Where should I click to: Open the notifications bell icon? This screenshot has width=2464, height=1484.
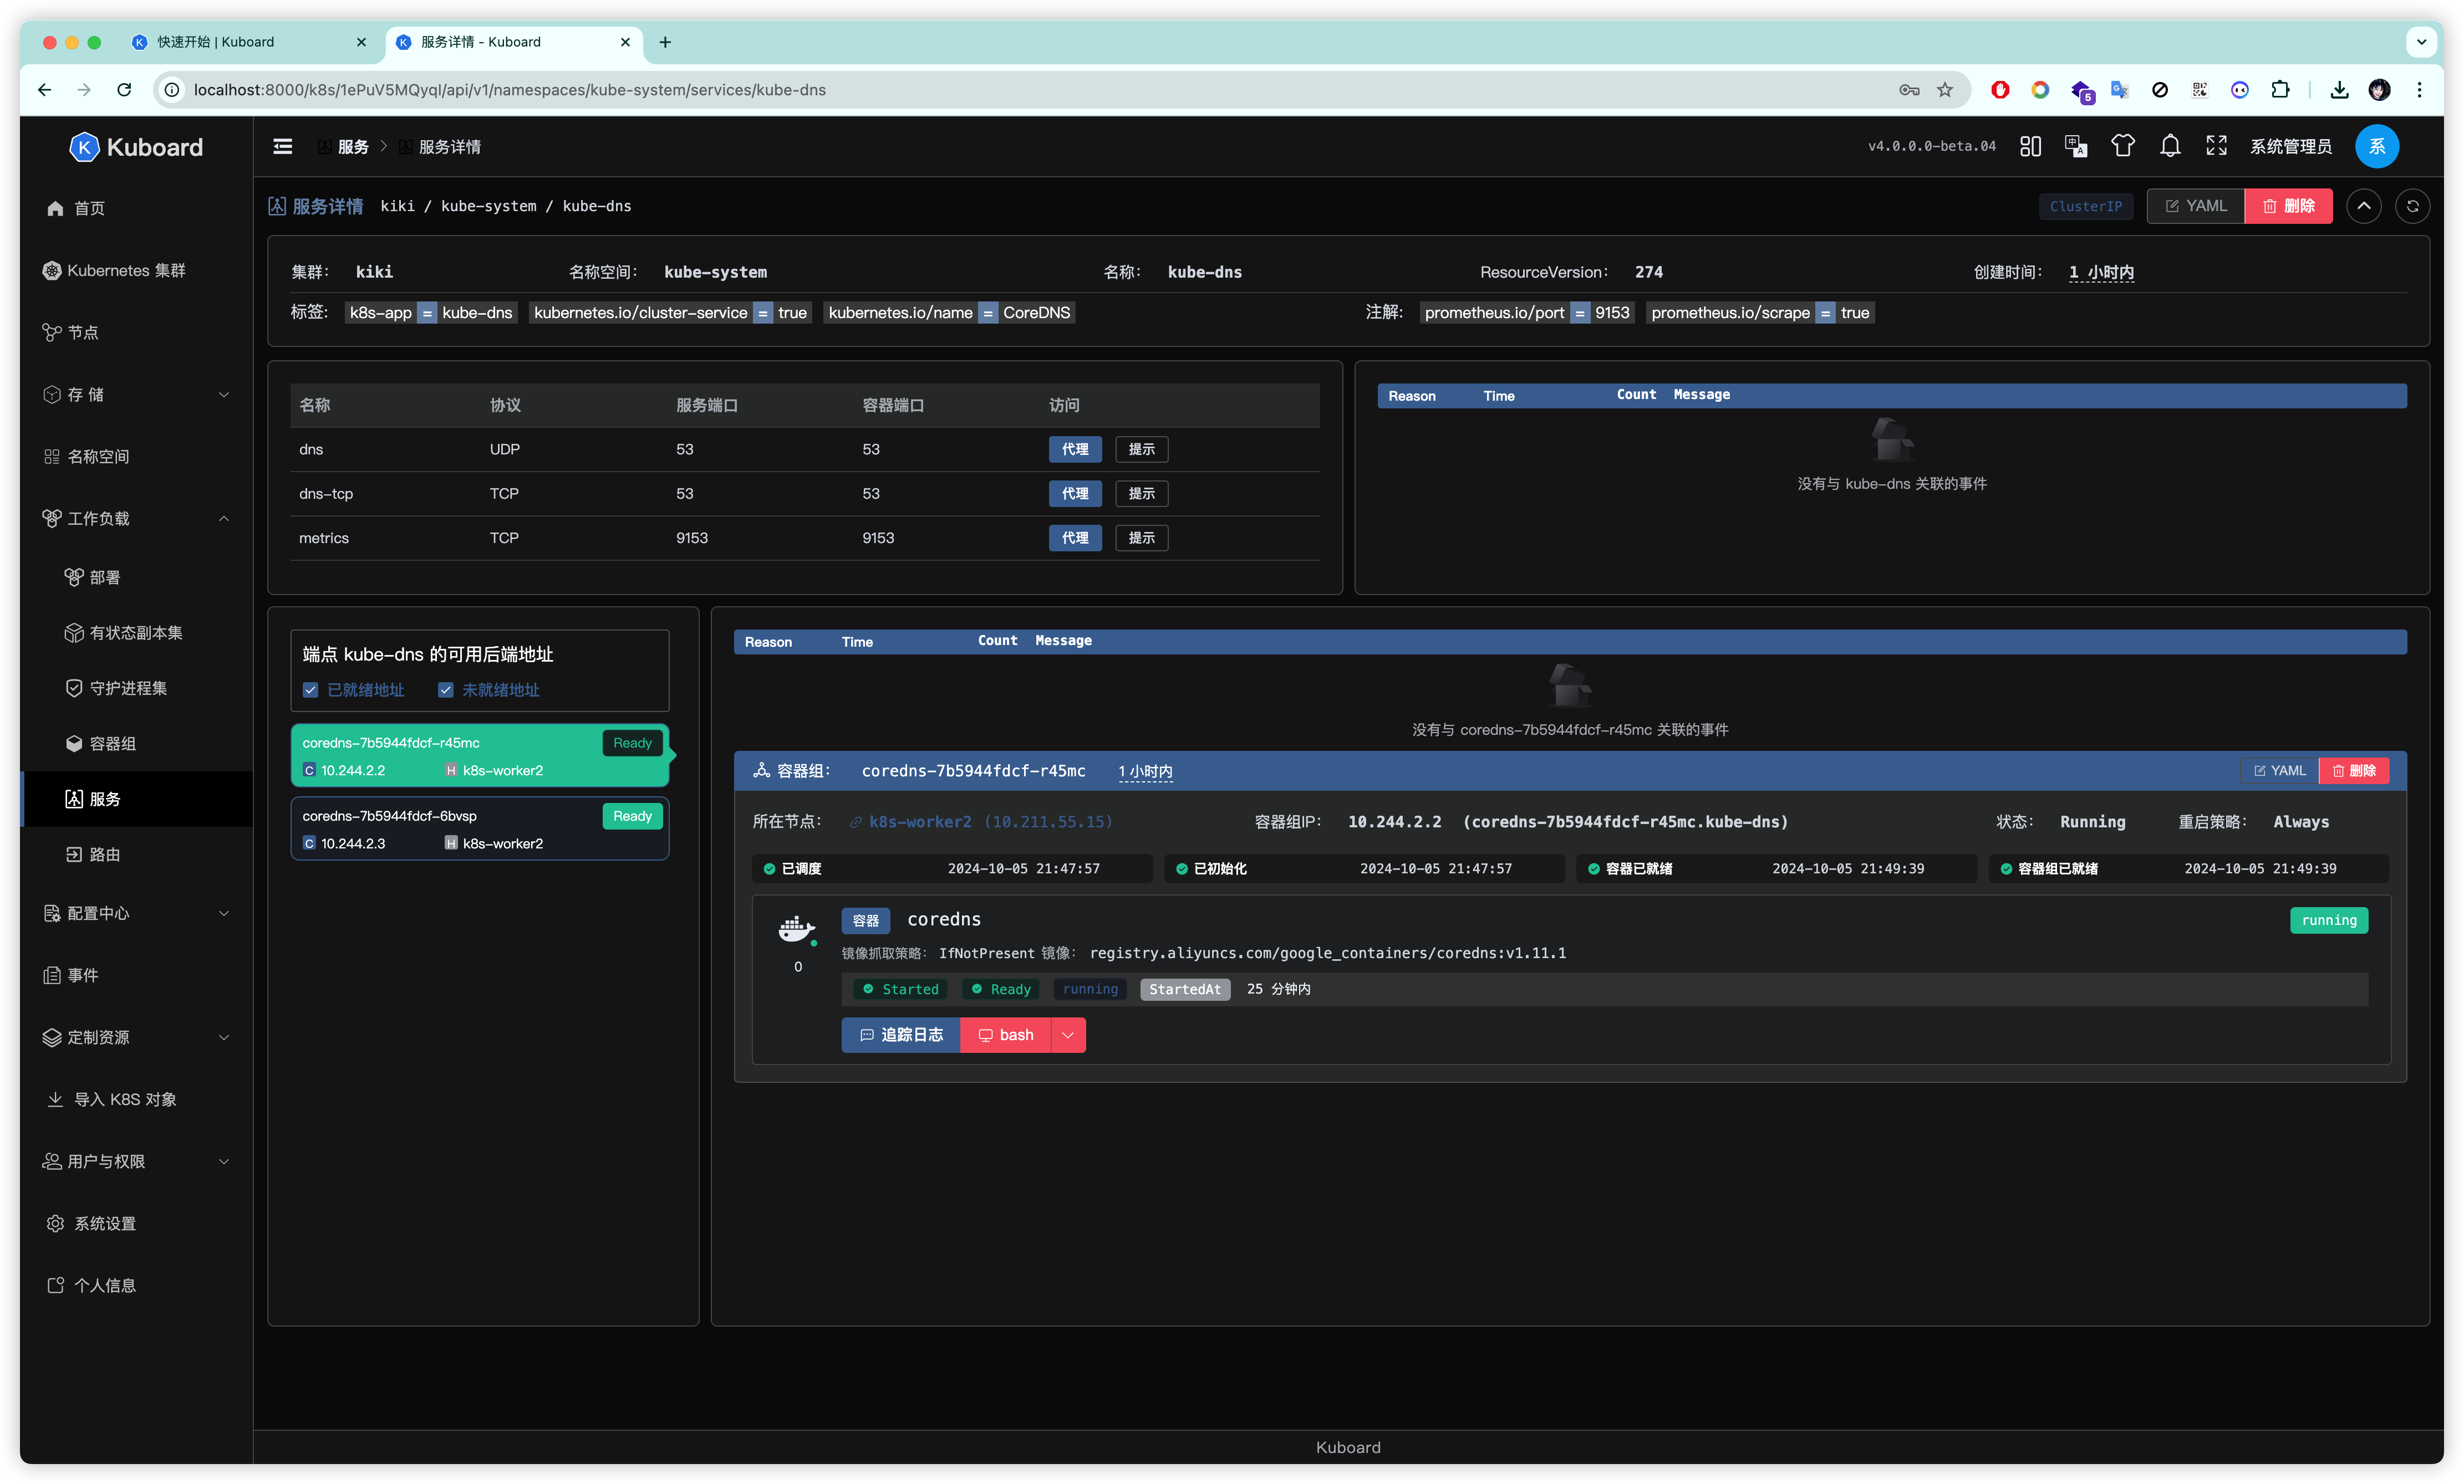coord(2169,146)
